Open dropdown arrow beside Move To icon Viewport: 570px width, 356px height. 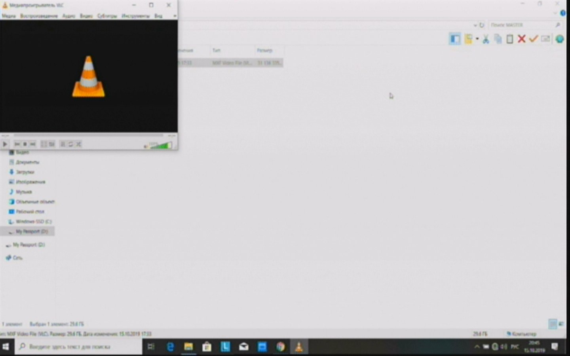pos(477,39)
